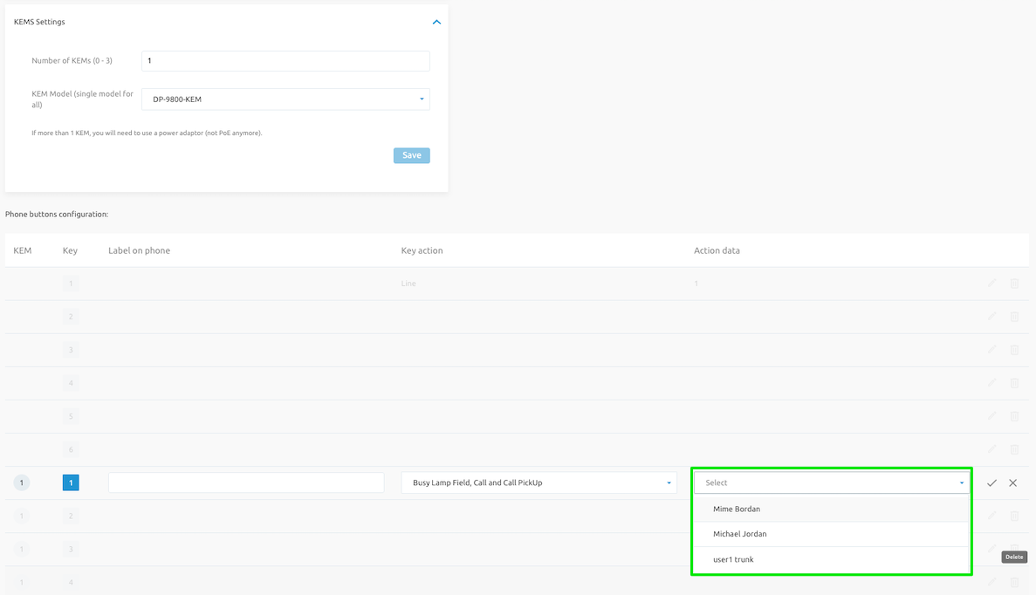Image resolution: width=1036 pixels, height=595 pixels.
Task: Click the blue Key 1 badge
Action: point(71,482)
